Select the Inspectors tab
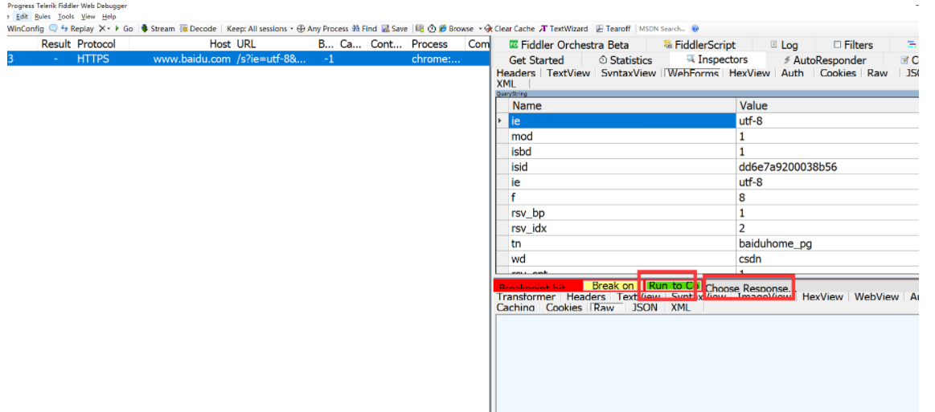 tap(717, 59)
